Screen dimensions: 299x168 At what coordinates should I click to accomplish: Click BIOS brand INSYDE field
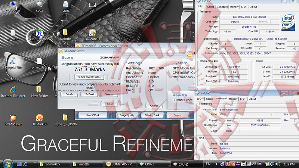259,144
